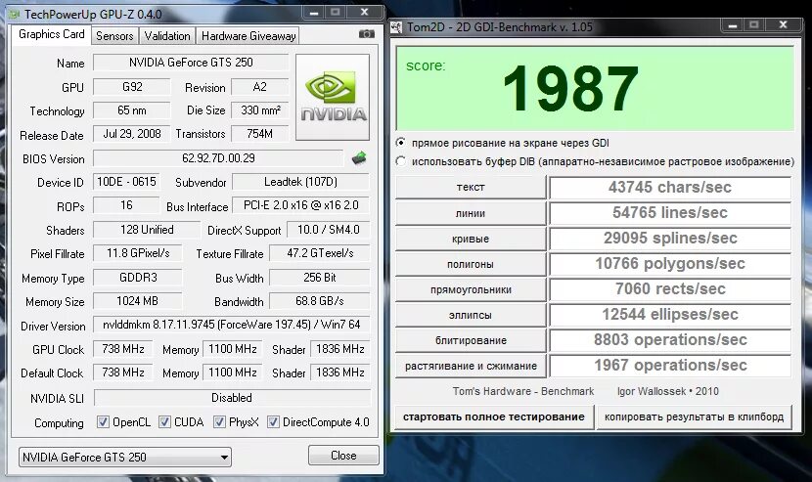
Task: Click the Name field showing GeForce GTS 250
Action: 191,63
